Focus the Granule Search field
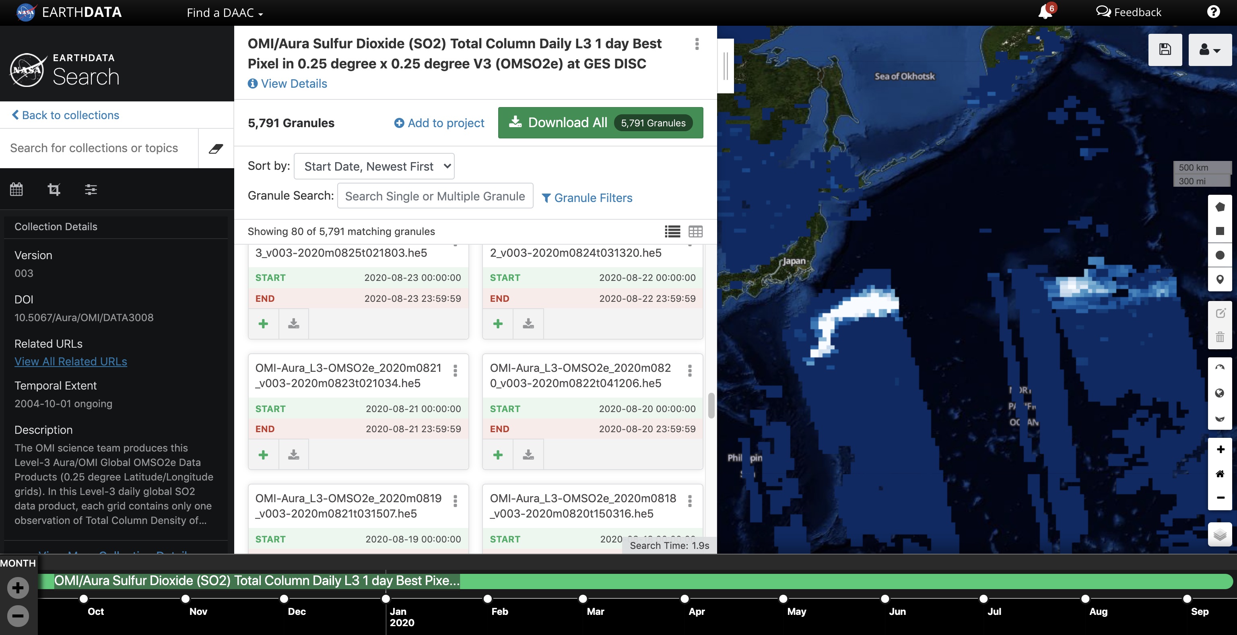Image resolution: width=1237 pixels, height=635 pixels. point(435,196)
